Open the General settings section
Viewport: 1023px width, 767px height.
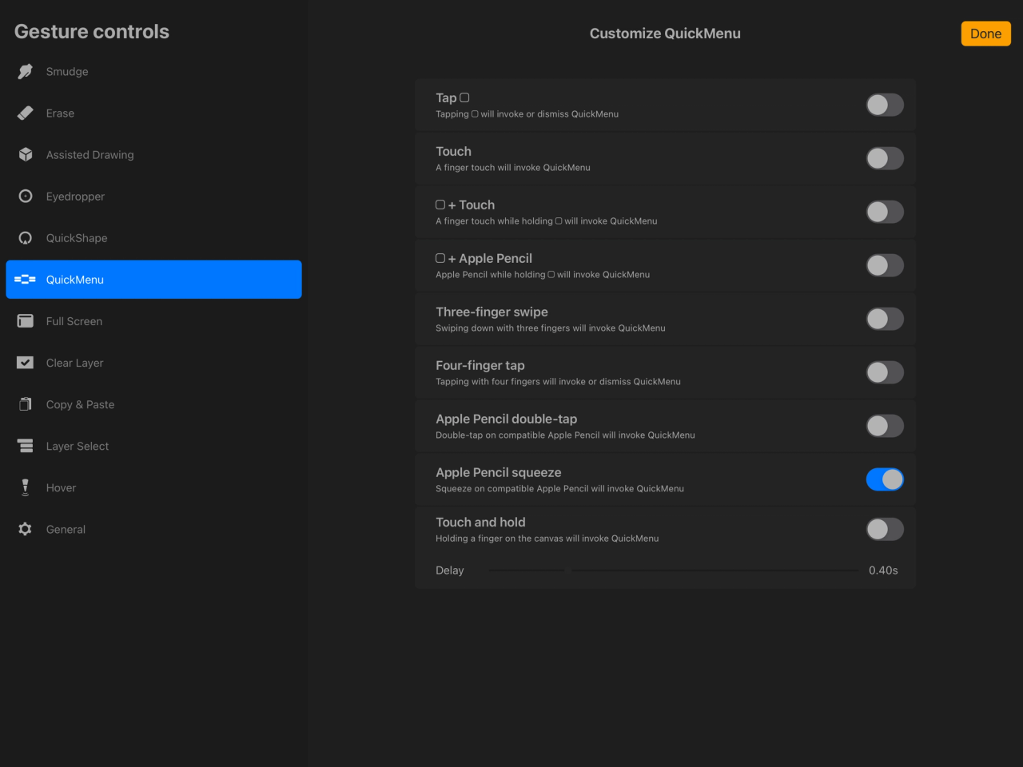point(66,529)
